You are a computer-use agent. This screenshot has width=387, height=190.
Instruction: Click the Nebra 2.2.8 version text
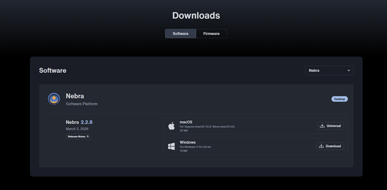79,122
